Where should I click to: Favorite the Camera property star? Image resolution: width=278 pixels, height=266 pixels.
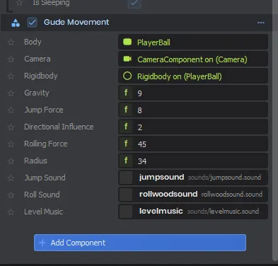coord(11,59)
